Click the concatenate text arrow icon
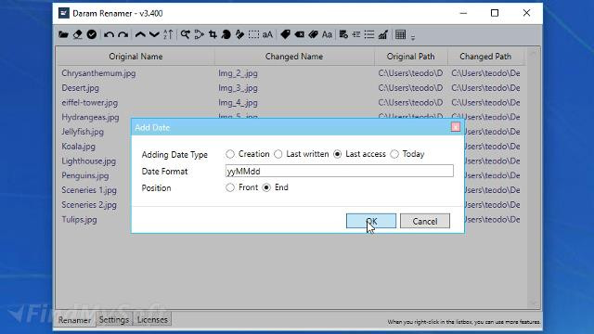Screen dimensions: 594x334 (x=200, y=35)
